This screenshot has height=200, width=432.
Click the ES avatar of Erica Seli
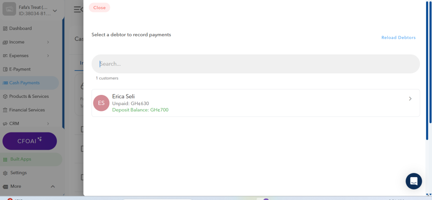click(101, 103)
